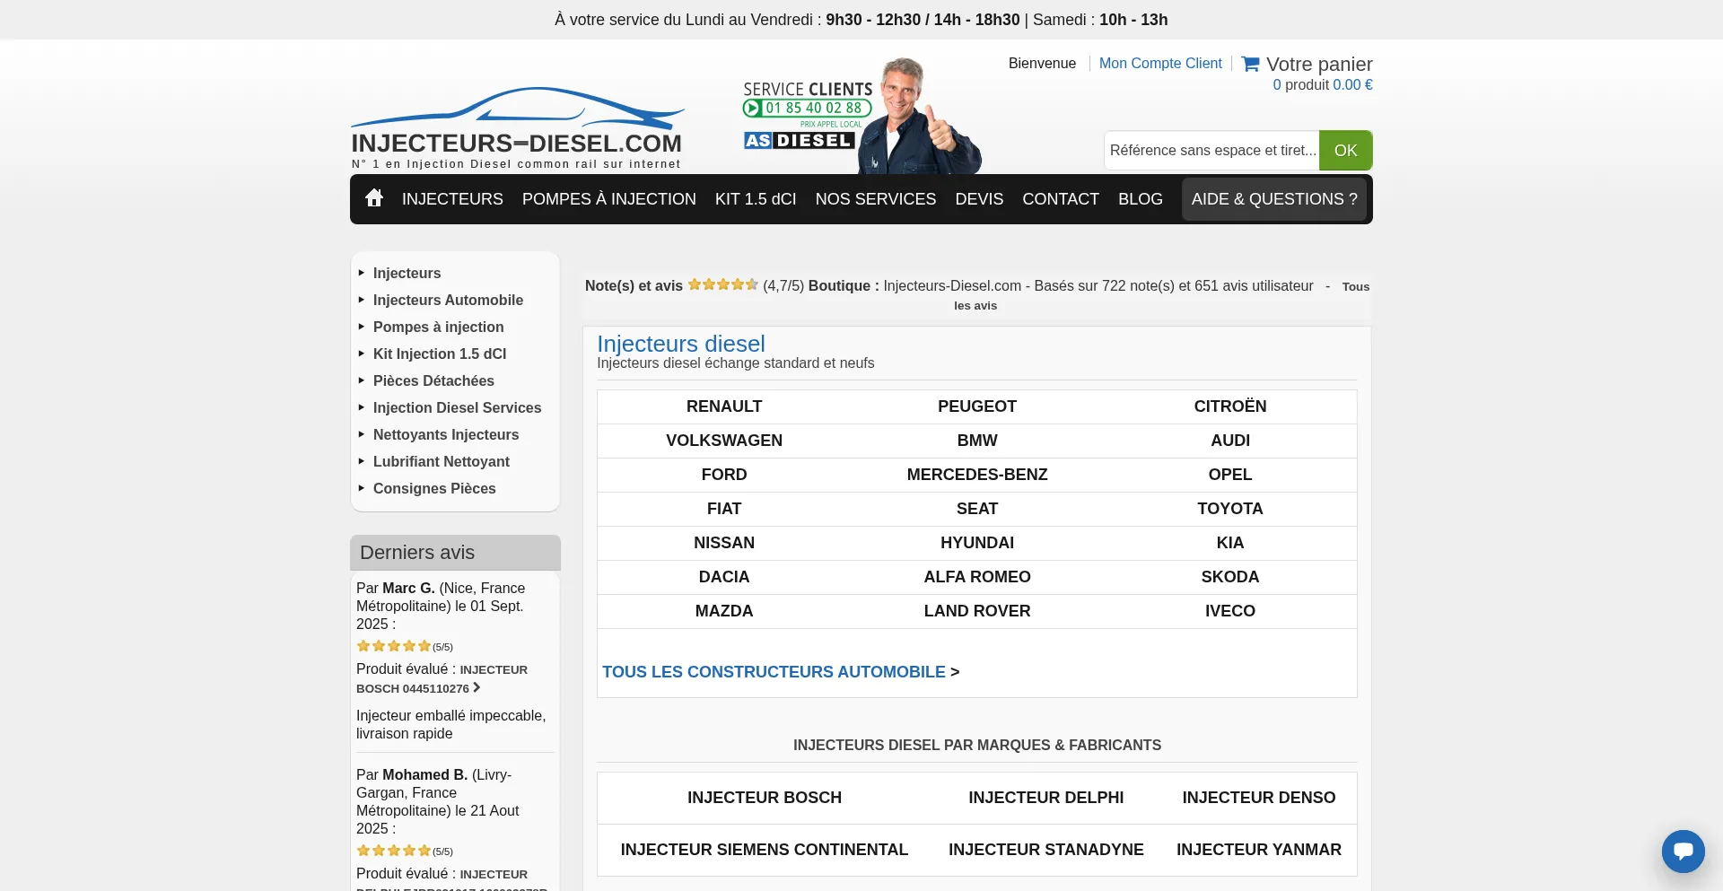Click Mohamed B.'s five-star rating
Screen dimensions: 1723x891
(x=394, y=851)
